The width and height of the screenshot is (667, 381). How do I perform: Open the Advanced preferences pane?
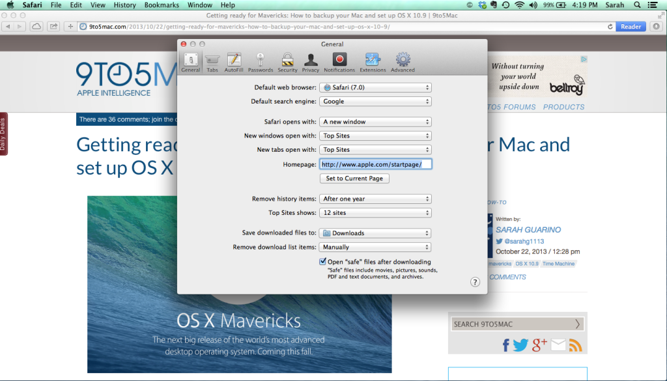pyautogui.click(x=403, y=63)
